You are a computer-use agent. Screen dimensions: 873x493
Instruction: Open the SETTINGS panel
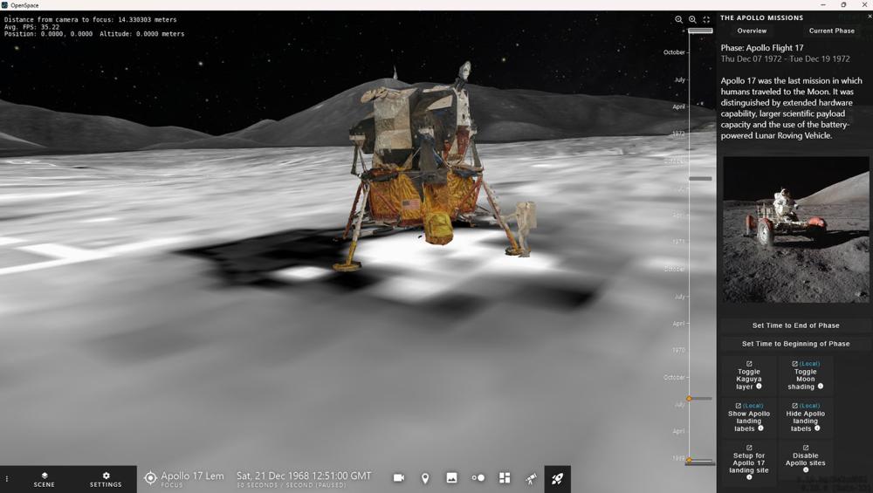(106, 480)
